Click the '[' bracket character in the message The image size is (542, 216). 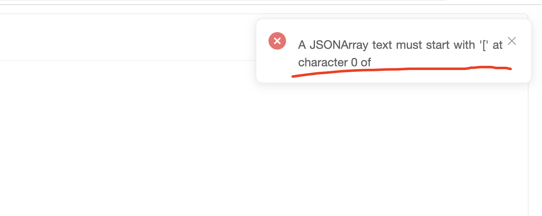(485, 45)
